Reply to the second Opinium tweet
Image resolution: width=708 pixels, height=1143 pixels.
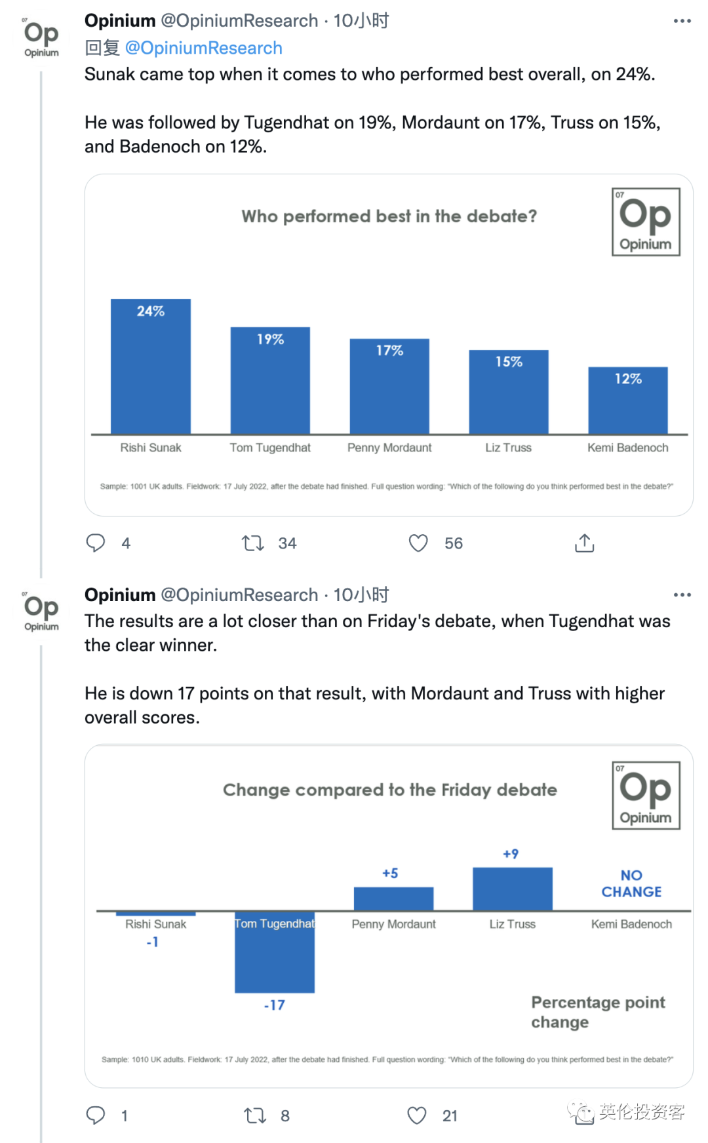pyautogui.click(x=96, y=1115)
